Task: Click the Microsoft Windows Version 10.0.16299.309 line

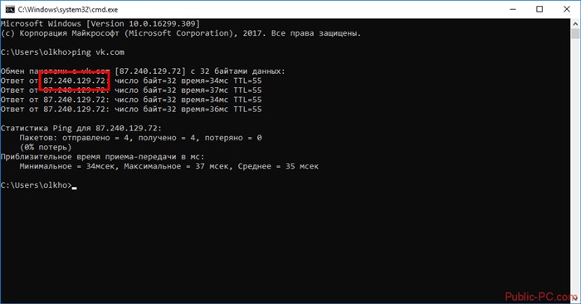Action: (100, 24)
